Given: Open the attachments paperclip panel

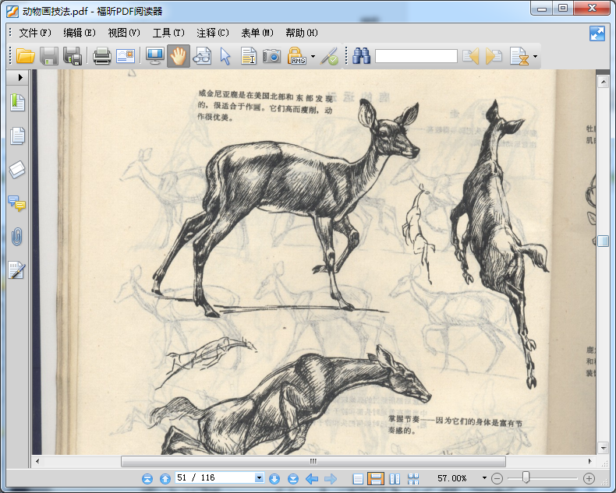Looking at the screenshot, I should 17,237.
